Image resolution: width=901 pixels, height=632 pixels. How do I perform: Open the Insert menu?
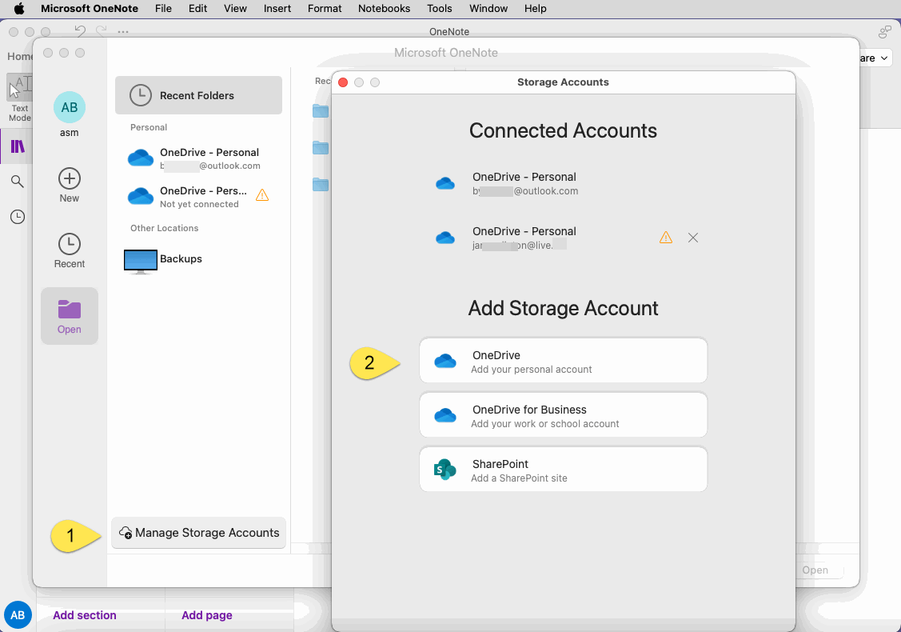(x=277, y=9)
